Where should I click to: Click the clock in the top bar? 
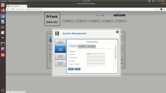point(86,1)
